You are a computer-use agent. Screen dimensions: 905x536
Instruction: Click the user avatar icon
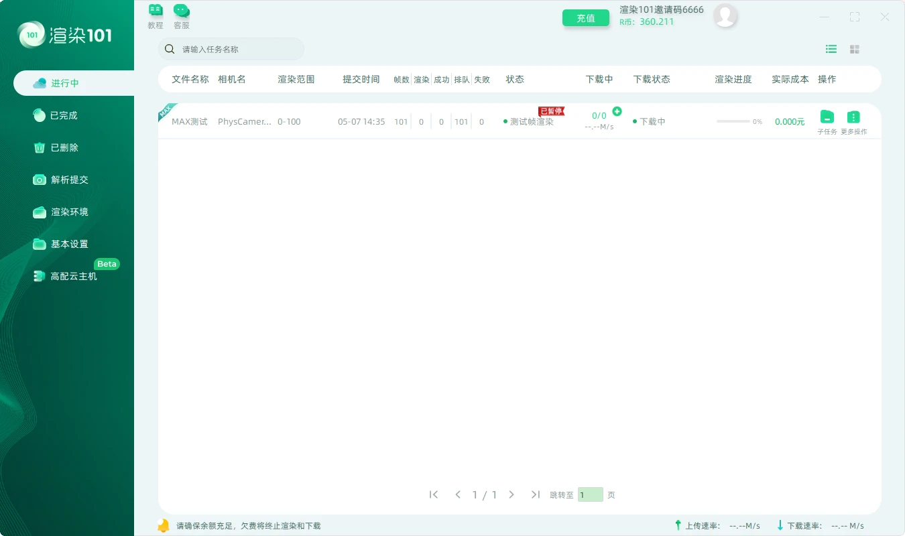coord(725,15)
